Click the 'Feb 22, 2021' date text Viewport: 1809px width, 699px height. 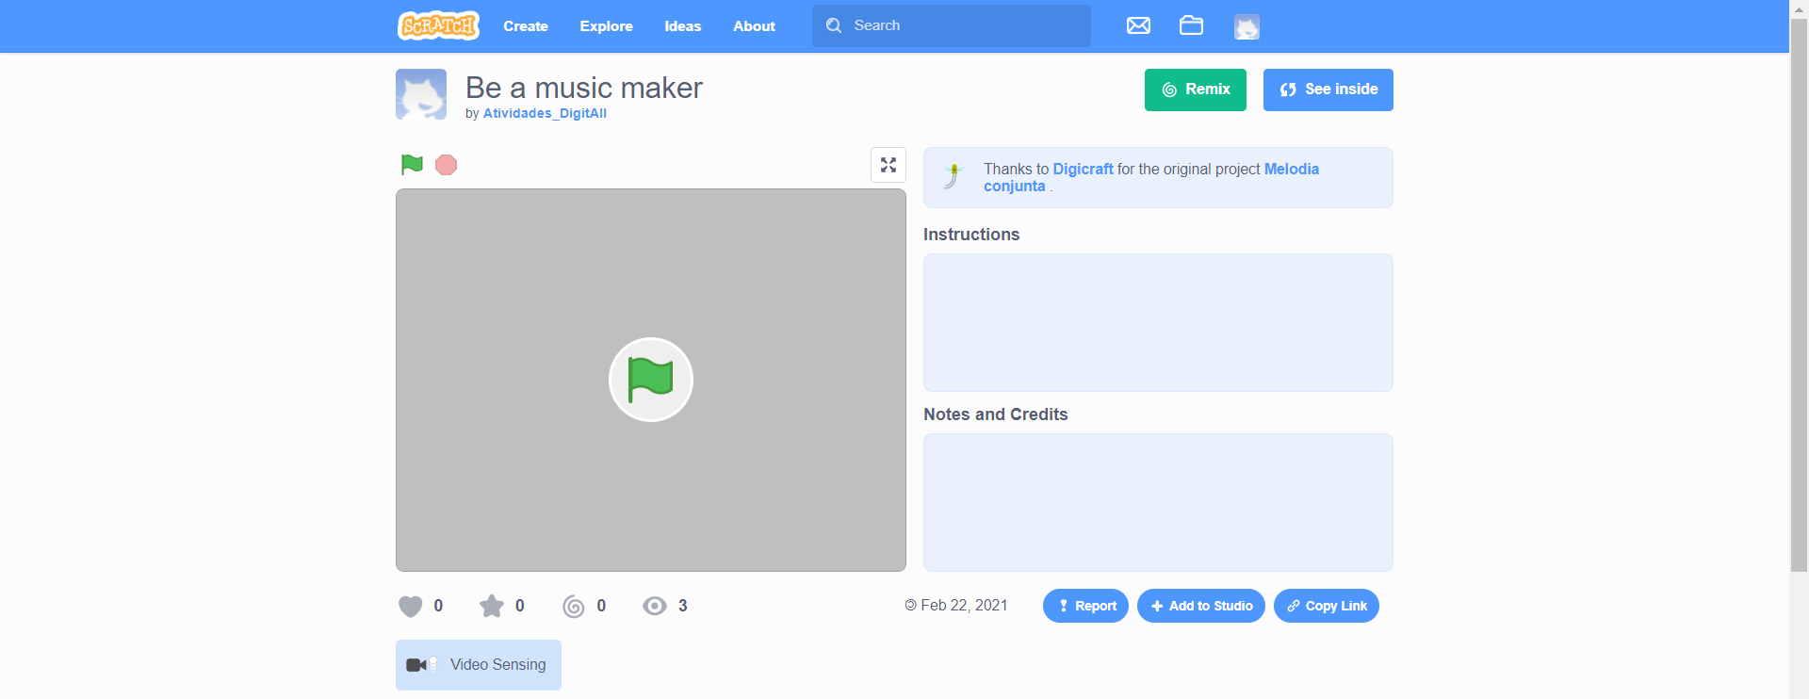[964, 606]
